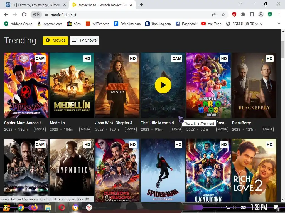
Task: Click 'John Wick: Chapter 4' title
Action: tap(114, 123)
